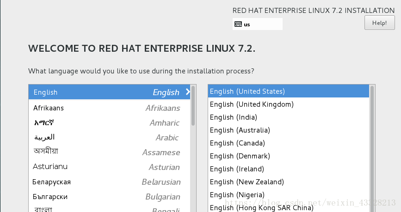Select Amharic language row
Image resolution: width=401 pixels, height=212 pixels.
(110, 122)
